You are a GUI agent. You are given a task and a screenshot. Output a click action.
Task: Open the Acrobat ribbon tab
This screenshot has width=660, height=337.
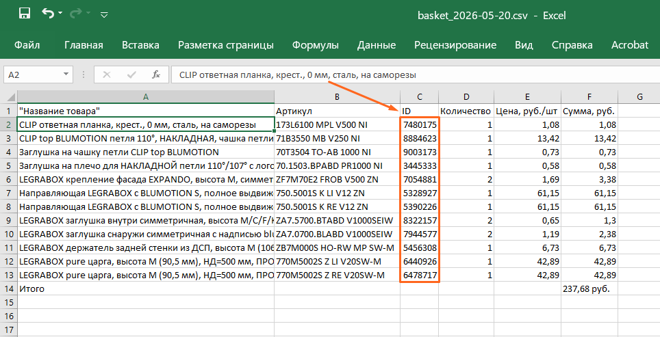[630, 45]
